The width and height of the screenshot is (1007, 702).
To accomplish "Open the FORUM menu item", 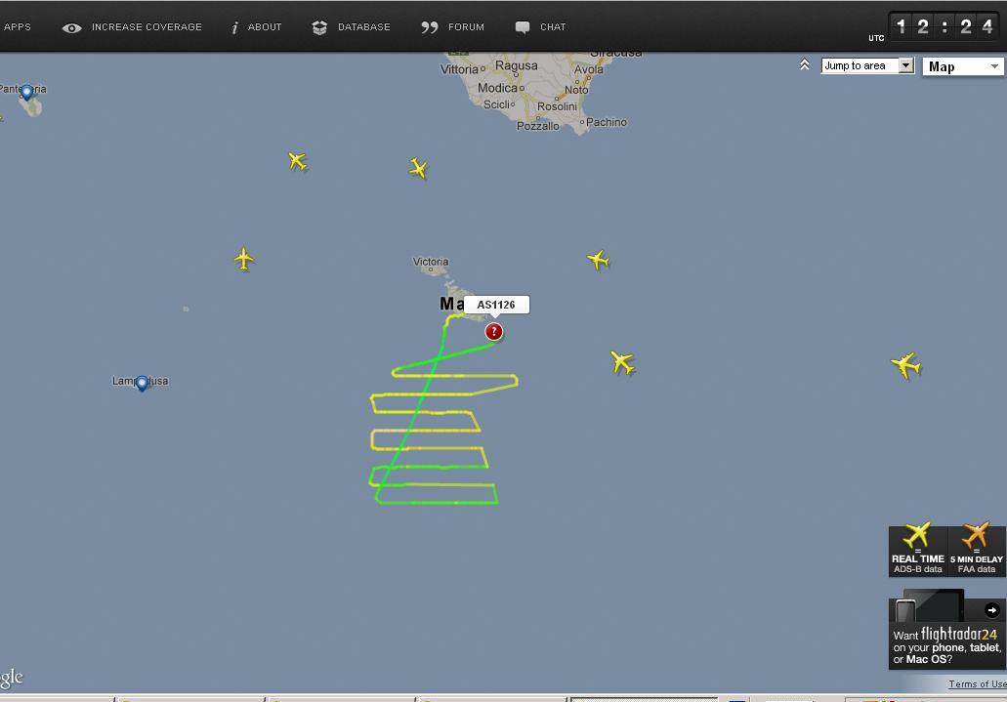I will [466, 27].
